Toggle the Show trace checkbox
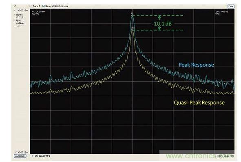The width and height of the screenshot is (241, 162). (x=44, y=6)
